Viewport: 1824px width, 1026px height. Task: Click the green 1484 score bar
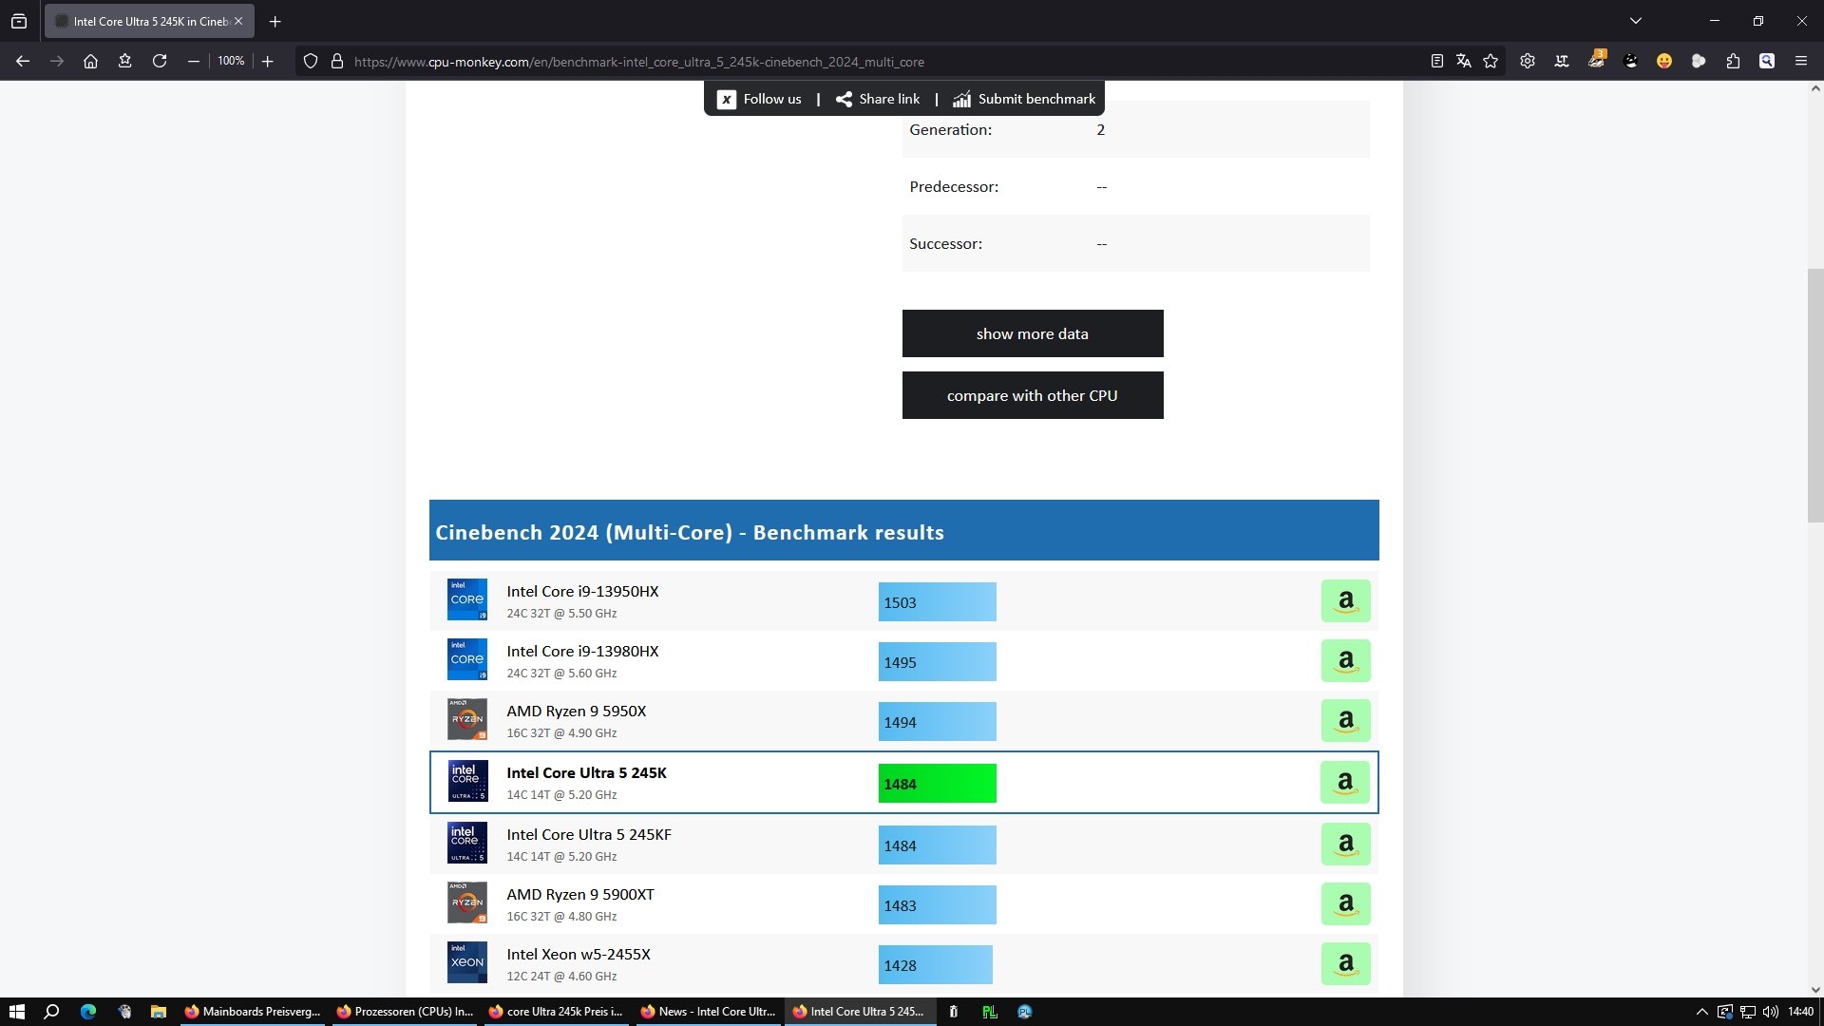tap(937, 784)
